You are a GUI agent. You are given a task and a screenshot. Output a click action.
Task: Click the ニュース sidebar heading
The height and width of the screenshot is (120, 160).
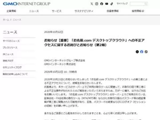pyautogui.click(x=10, y=32)
